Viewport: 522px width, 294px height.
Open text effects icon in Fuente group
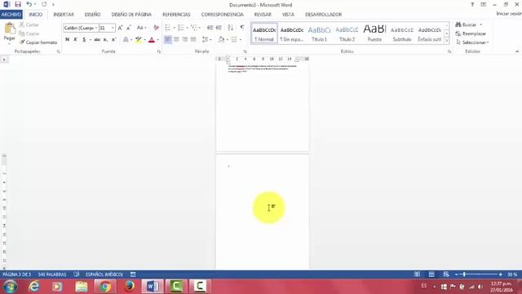[126, 40]
